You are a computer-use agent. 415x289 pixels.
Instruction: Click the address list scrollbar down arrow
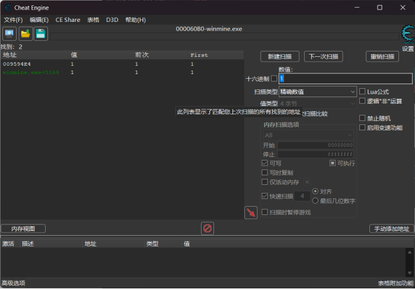410,273
